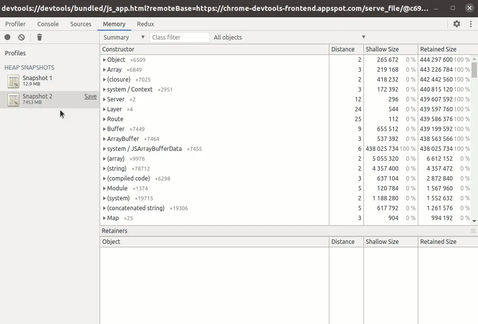This screenshot has height=324, width=478.
Task: Expand the Server constructor row
Action: [x=104, y=99]
